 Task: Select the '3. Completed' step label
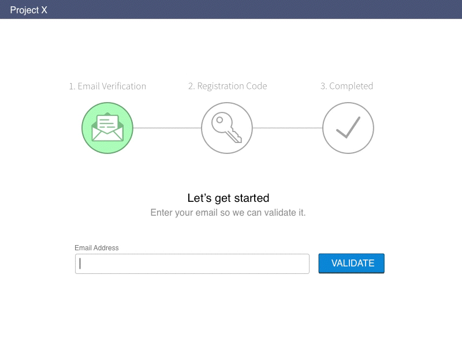click(346, 86)
